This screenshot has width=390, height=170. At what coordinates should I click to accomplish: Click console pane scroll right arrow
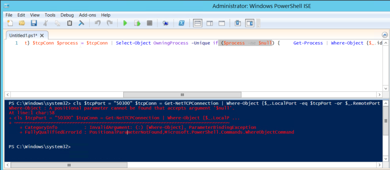tap(379, 165)
